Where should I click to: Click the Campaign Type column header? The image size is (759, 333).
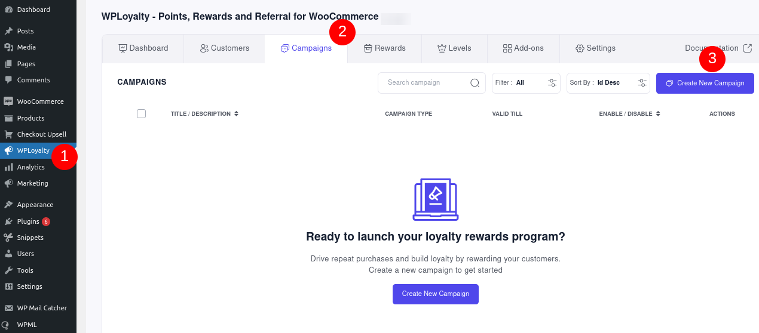coord(408,114)
